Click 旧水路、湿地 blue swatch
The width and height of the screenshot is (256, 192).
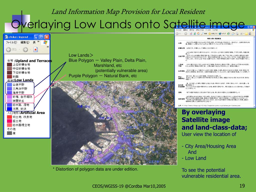[x=9, y=105]
